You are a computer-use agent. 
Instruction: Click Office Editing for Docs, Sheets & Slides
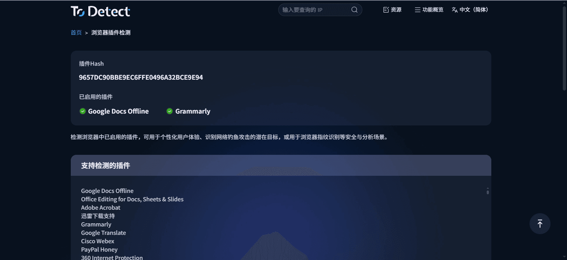click(132, 199)
